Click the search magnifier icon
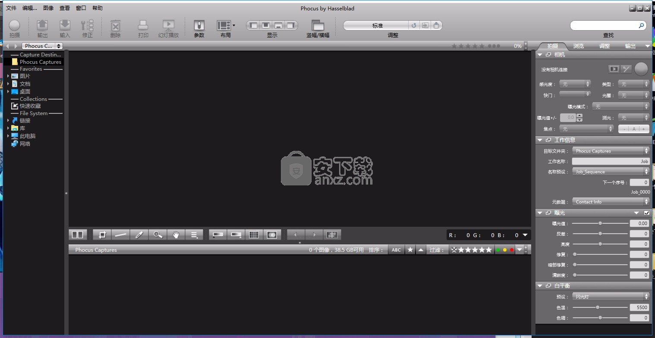Screen dimensions: 655x338 641,26
